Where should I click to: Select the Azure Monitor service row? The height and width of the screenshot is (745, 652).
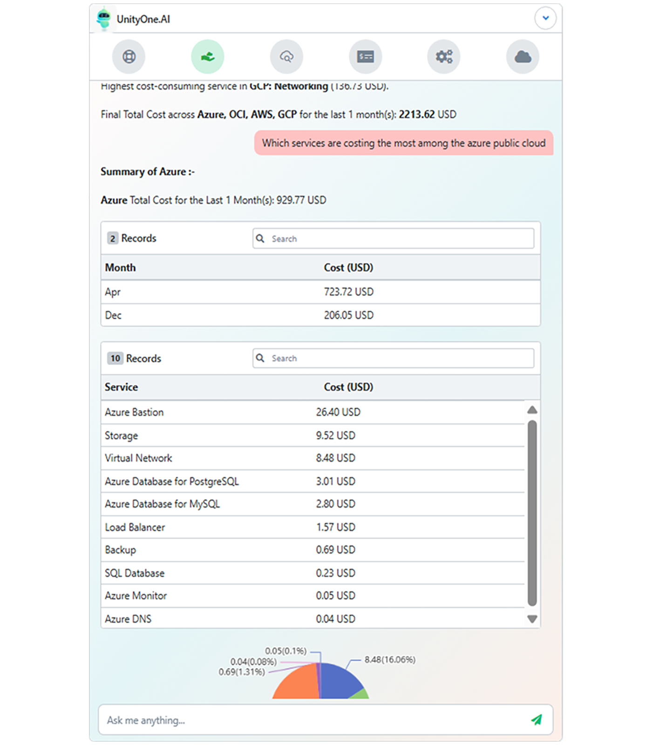312,596
